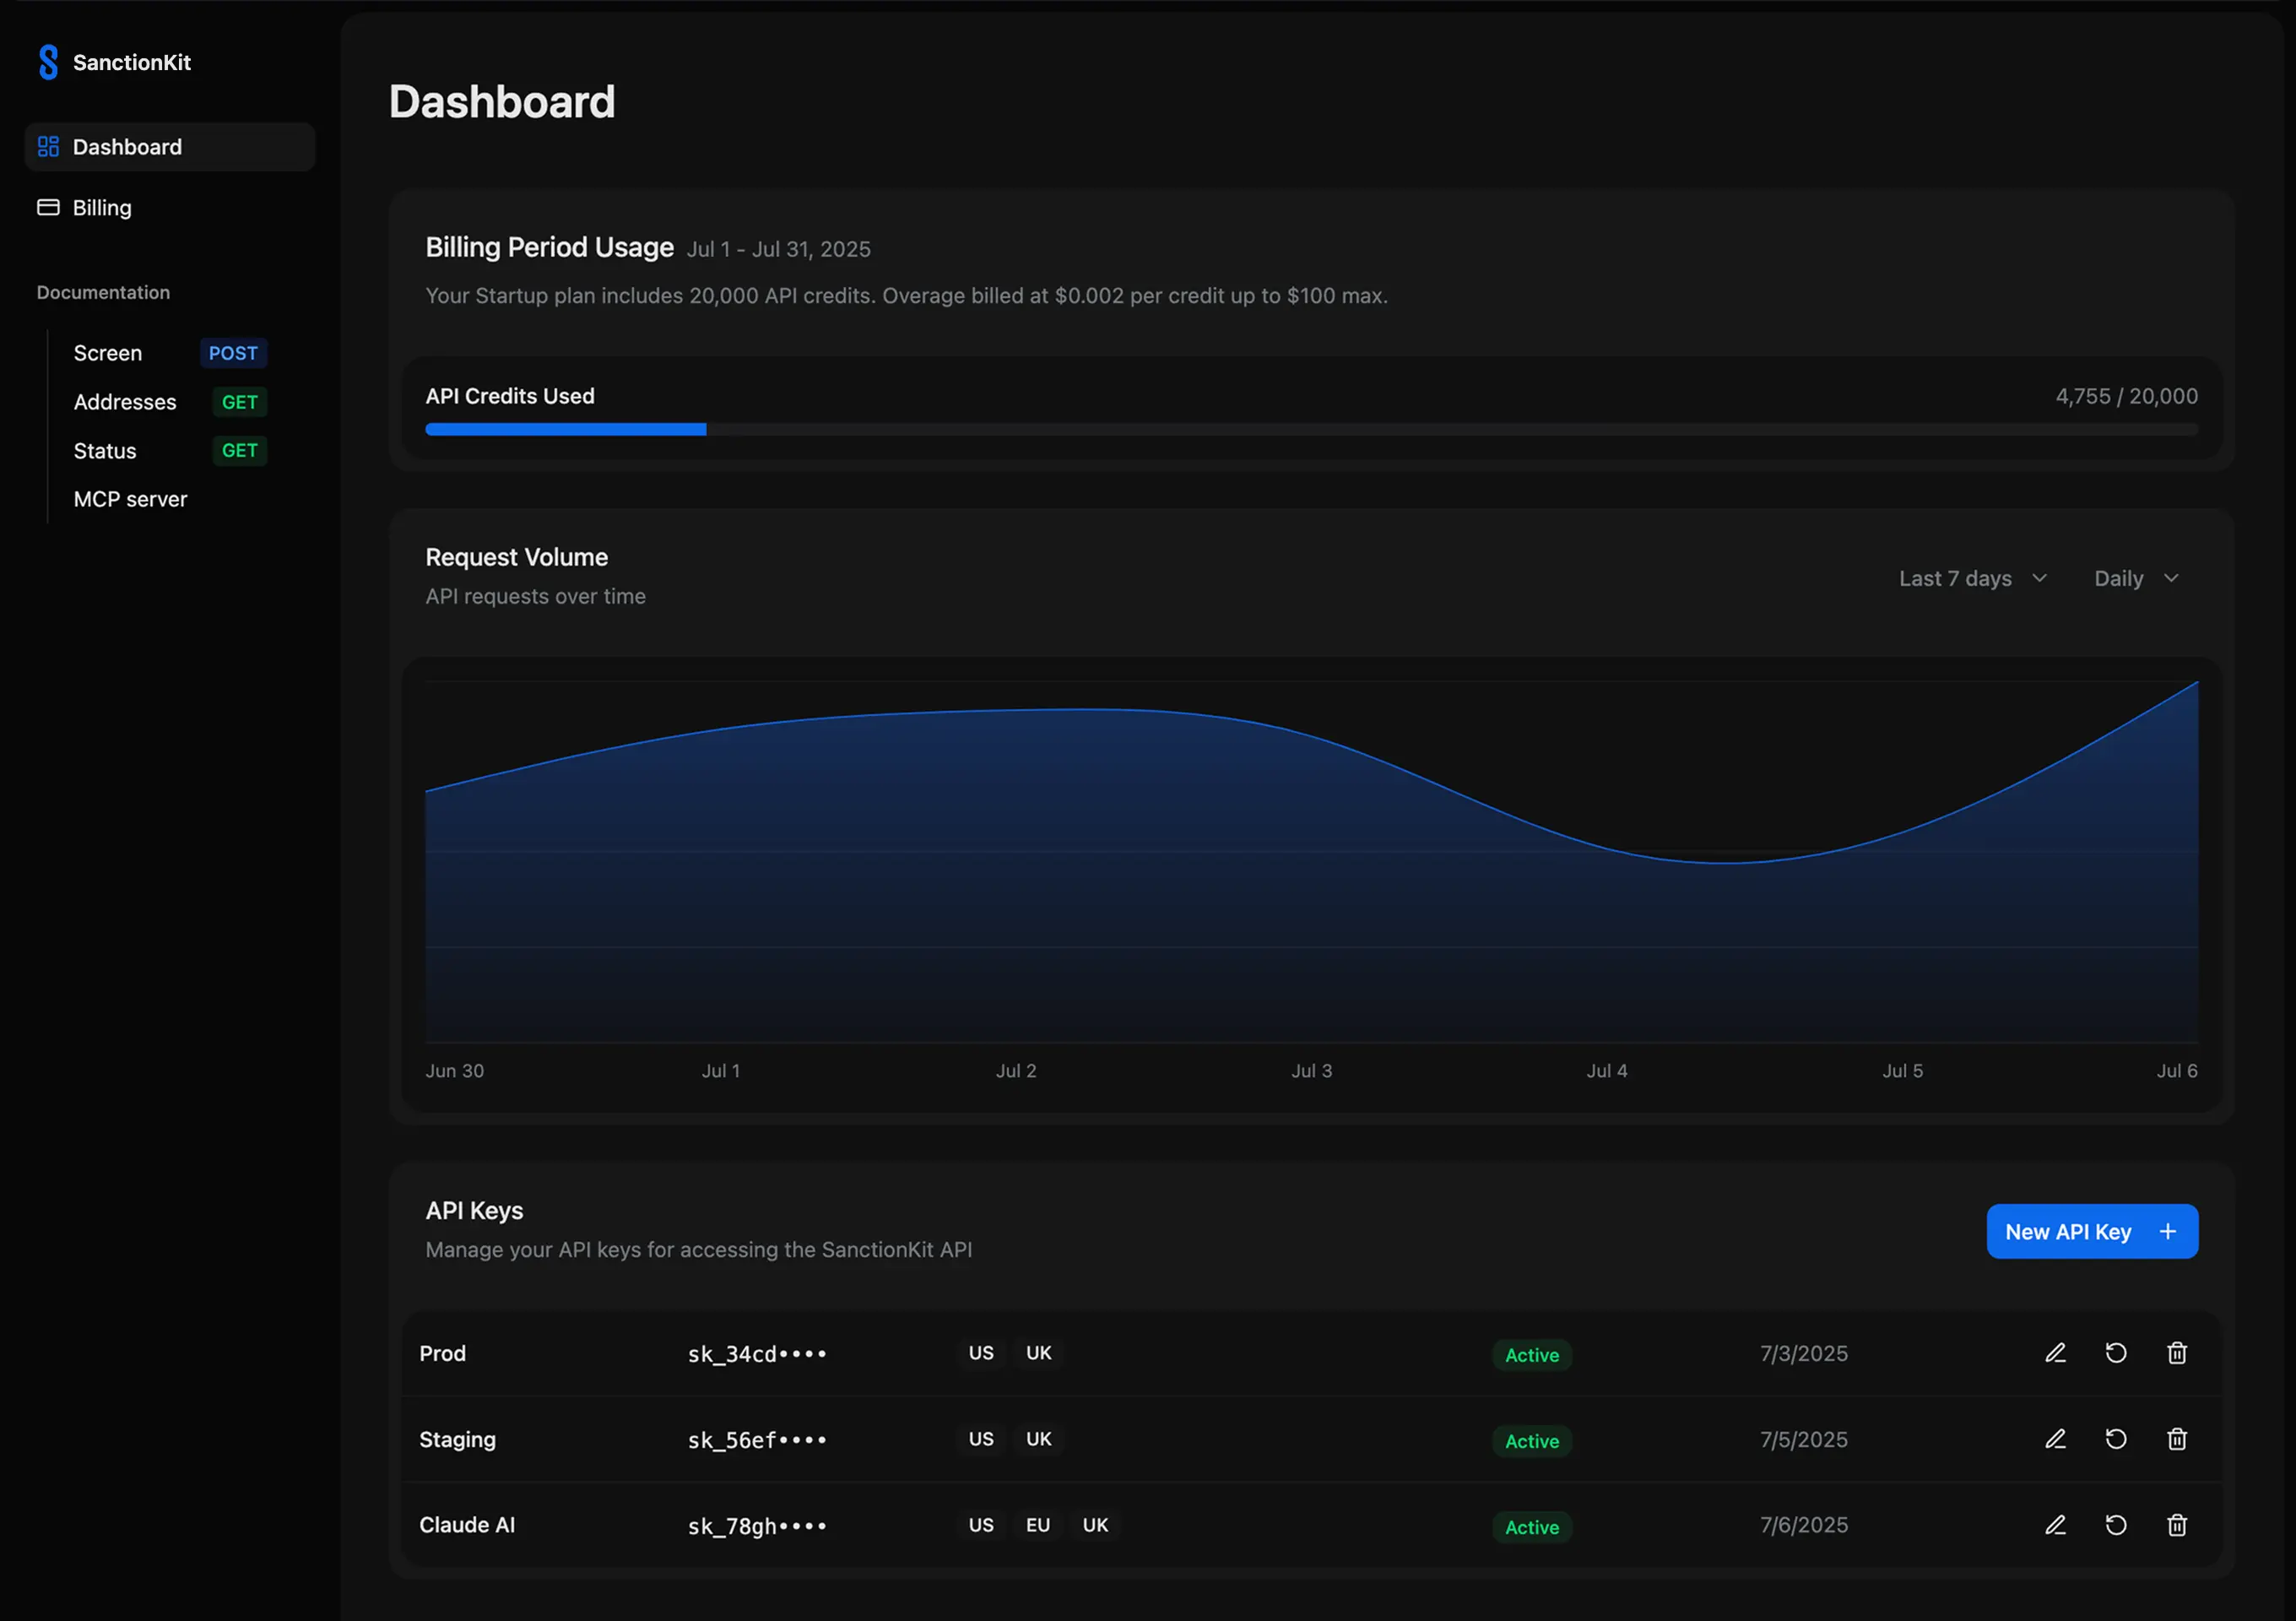Go to the Dashboard page
Screen dimensions: 2296x1621
[170, 147]
